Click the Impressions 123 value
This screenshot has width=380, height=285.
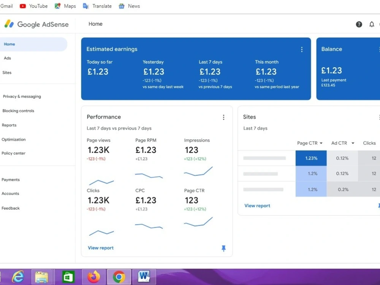click(192, 150)
